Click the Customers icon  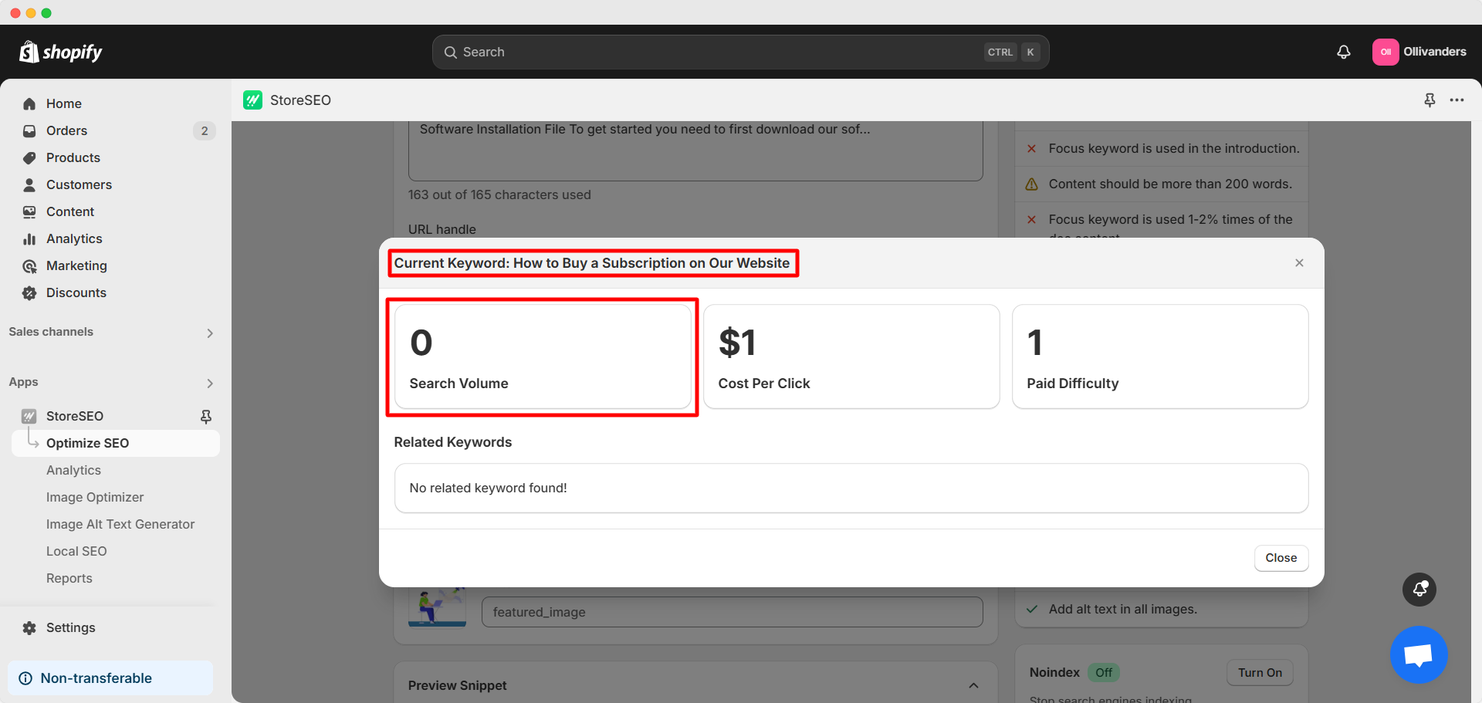click(29, 184)
